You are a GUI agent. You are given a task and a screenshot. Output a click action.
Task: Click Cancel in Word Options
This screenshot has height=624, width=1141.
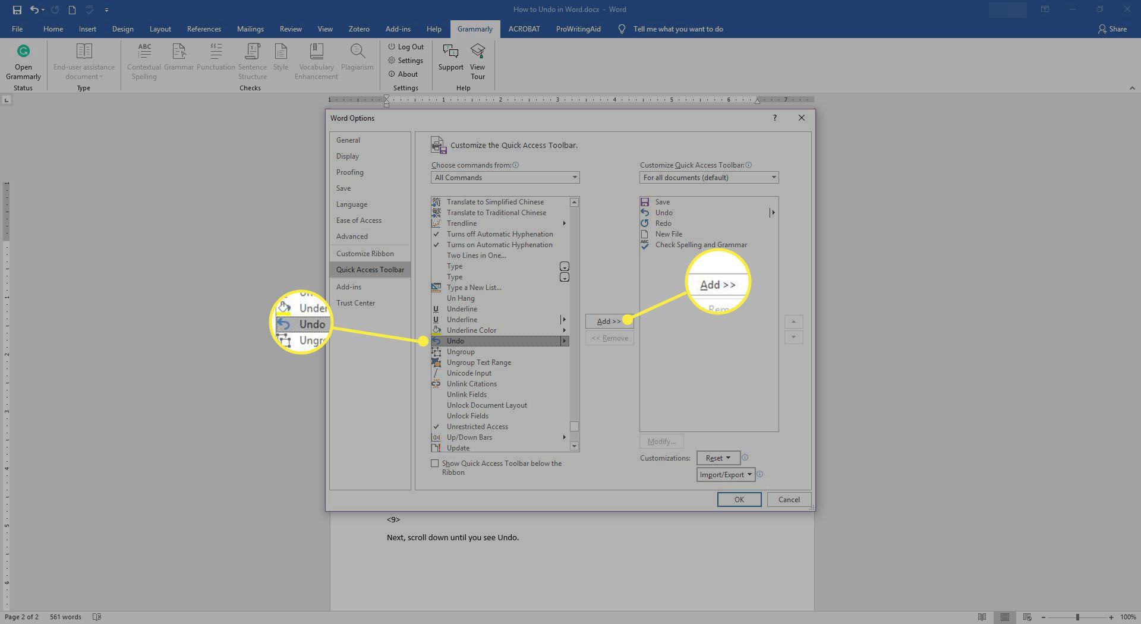point(789,499)
